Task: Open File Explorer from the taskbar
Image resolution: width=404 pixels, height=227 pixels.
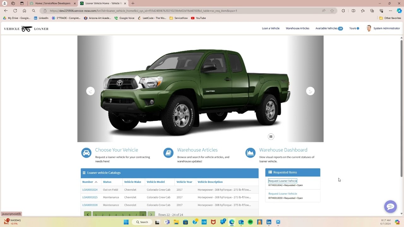Action: 176,222
